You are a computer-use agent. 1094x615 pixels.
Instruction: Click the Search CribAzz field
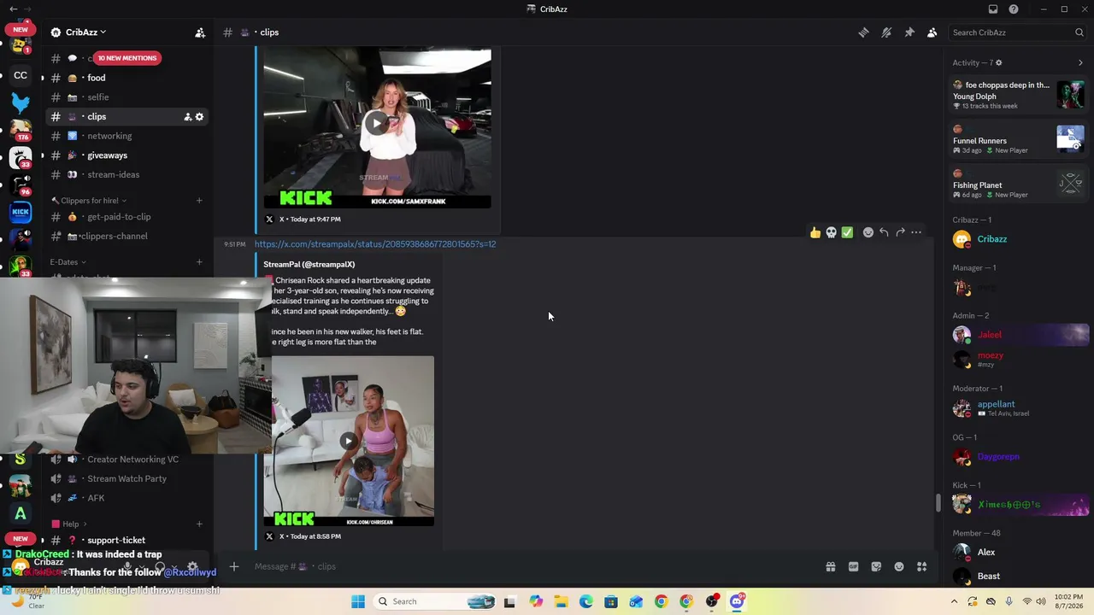coord(1017,32)
